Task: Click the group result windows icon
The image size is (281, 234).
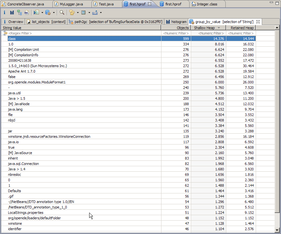Action: [72, 12]
